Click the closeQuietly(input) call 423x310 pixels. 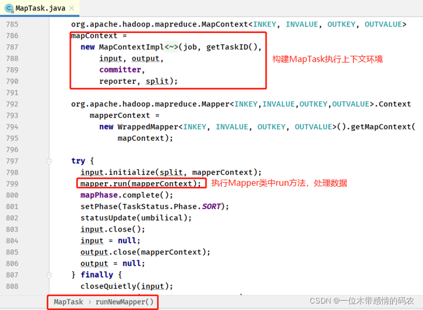[x=126, y=286]
